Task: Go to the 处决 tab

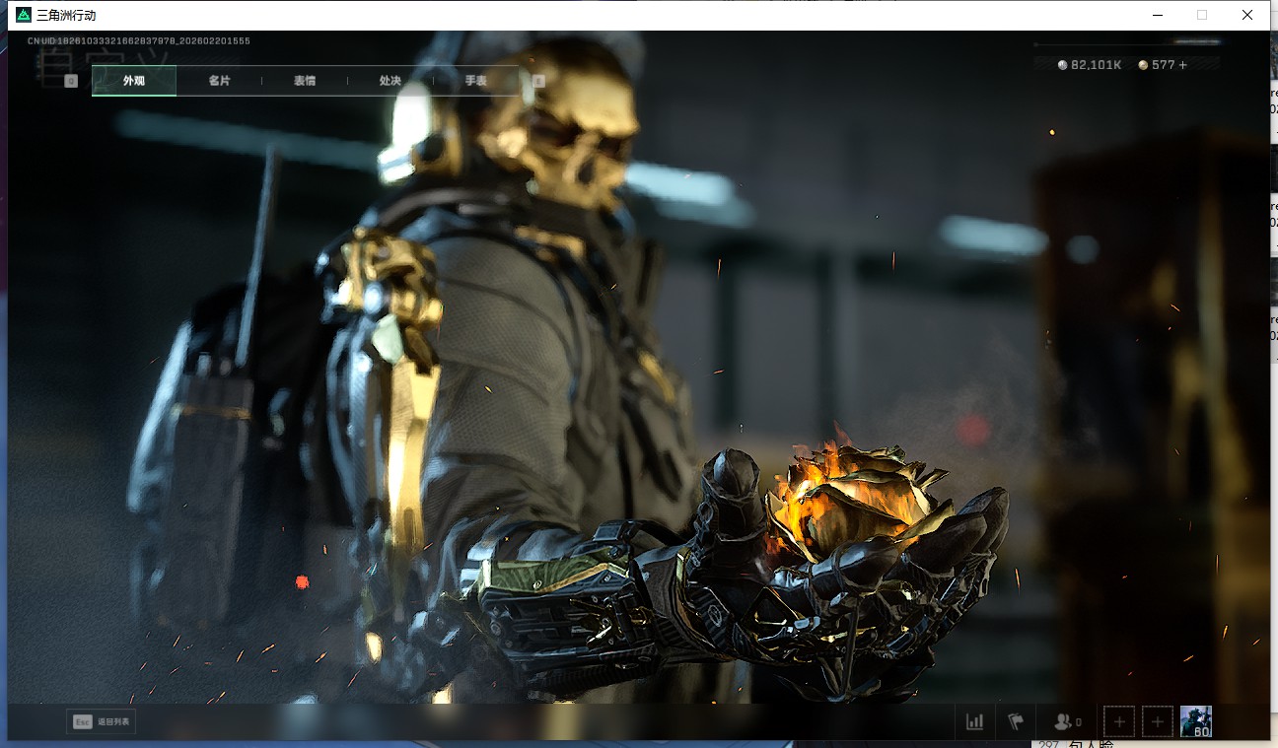Action: pos(390,81)
